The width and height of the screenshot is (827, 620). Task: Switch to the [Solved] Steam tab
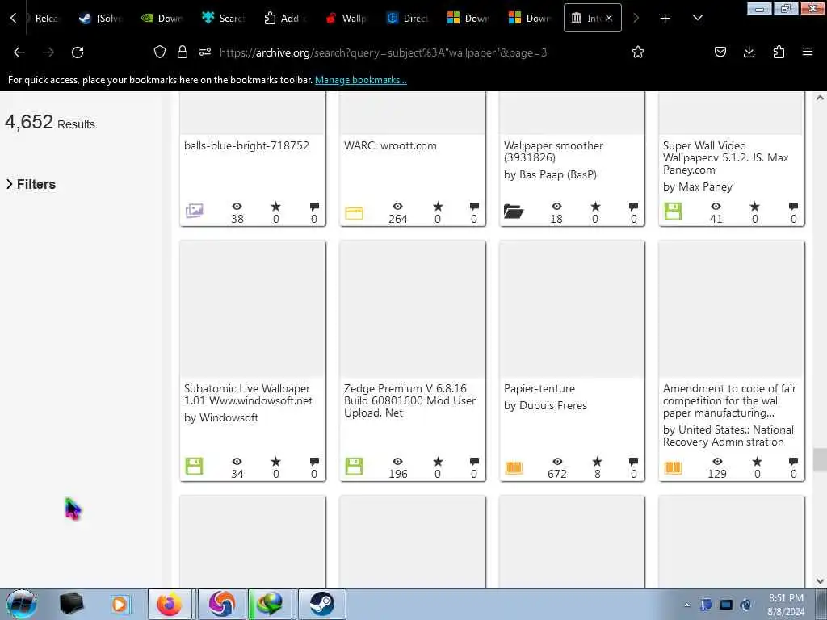pos(101,18)
